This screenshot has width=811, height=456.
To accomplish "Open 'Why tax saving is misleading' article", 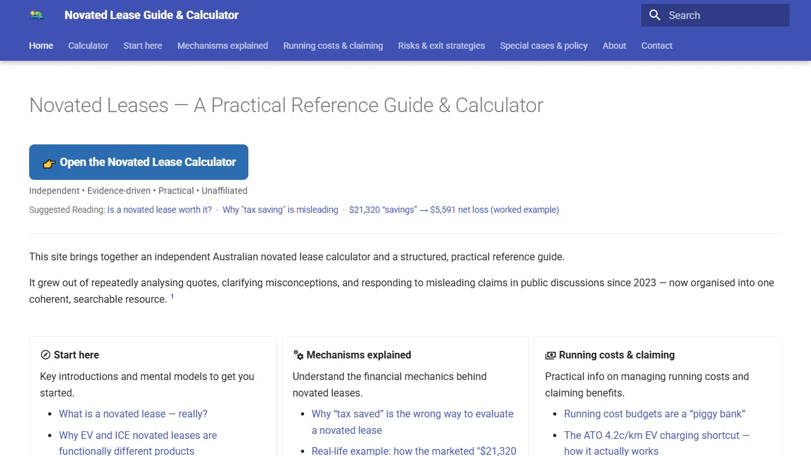I will (280, 210).
